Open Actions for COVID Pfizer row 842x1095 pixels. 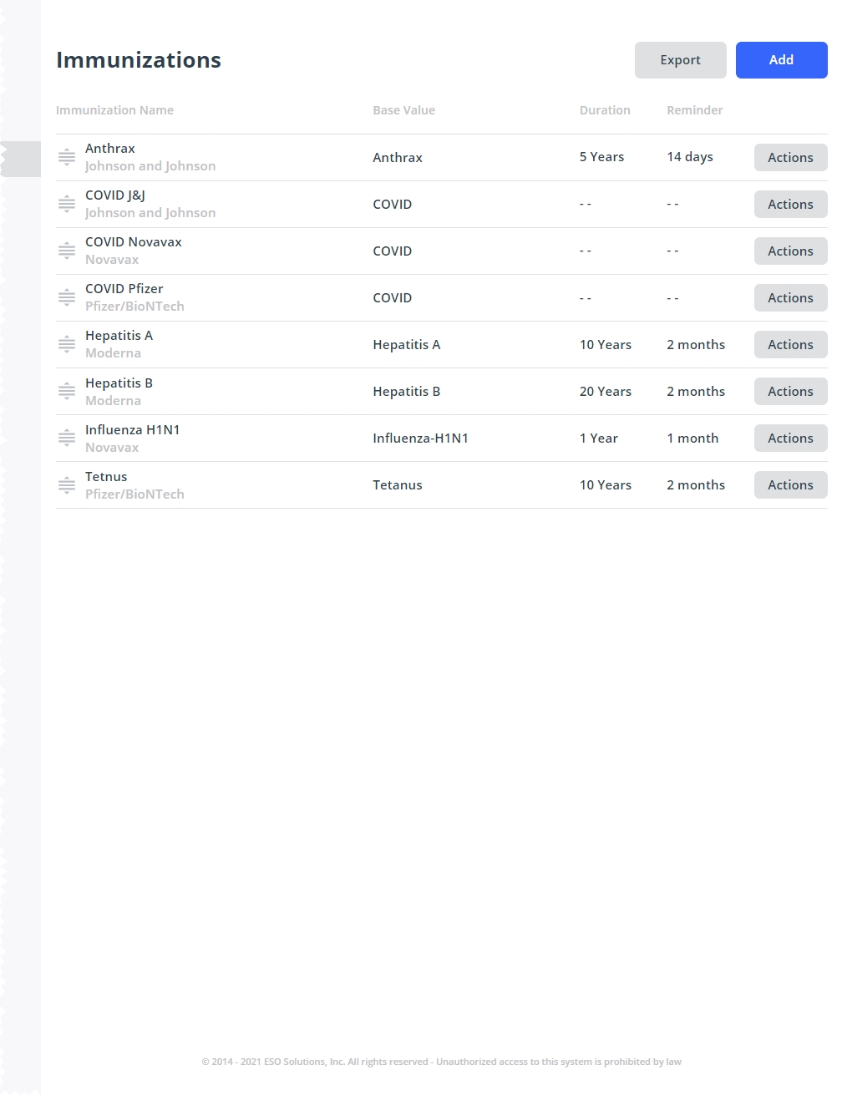click(x=790, y=297)
